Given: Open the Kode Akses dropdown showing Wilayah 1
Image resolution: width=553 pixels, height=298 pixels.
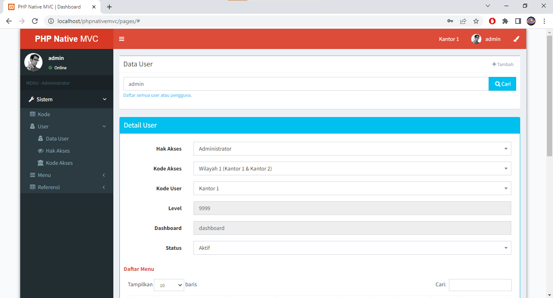Looking at the screenshot, I should pyautogui.click(x=352, y=168).
